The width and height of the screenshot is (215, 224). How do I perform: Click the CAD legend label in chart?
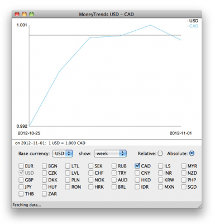(193, 26)
